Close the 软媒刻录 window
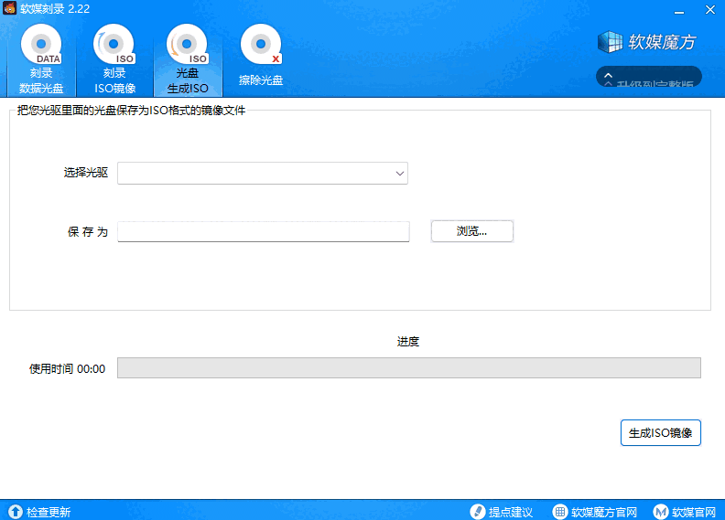The height and width of the screenshot is (520, 725). (x=710, y=10)
